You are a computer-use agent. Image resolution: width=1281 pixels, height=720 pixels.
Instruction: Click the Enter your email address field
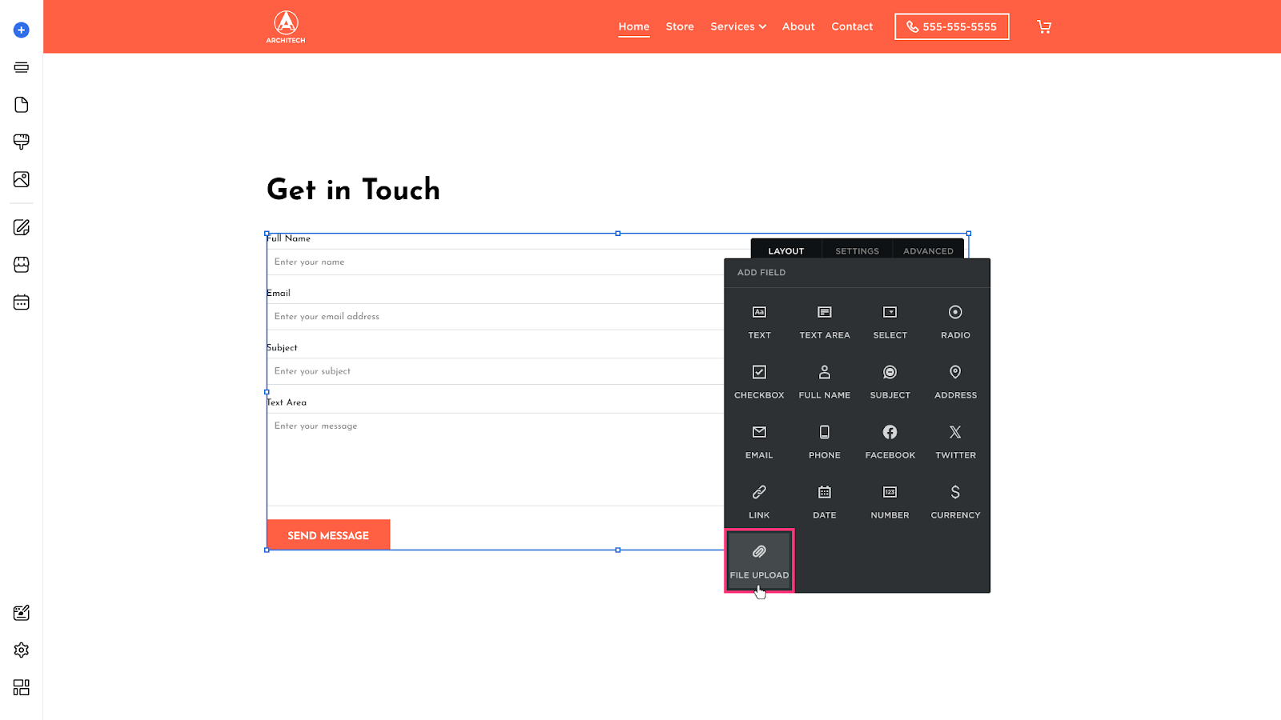point(496,317)
